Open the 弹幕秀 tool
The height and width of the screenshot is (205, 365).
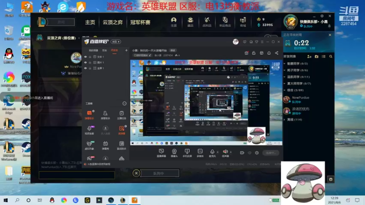pos(105,145)
